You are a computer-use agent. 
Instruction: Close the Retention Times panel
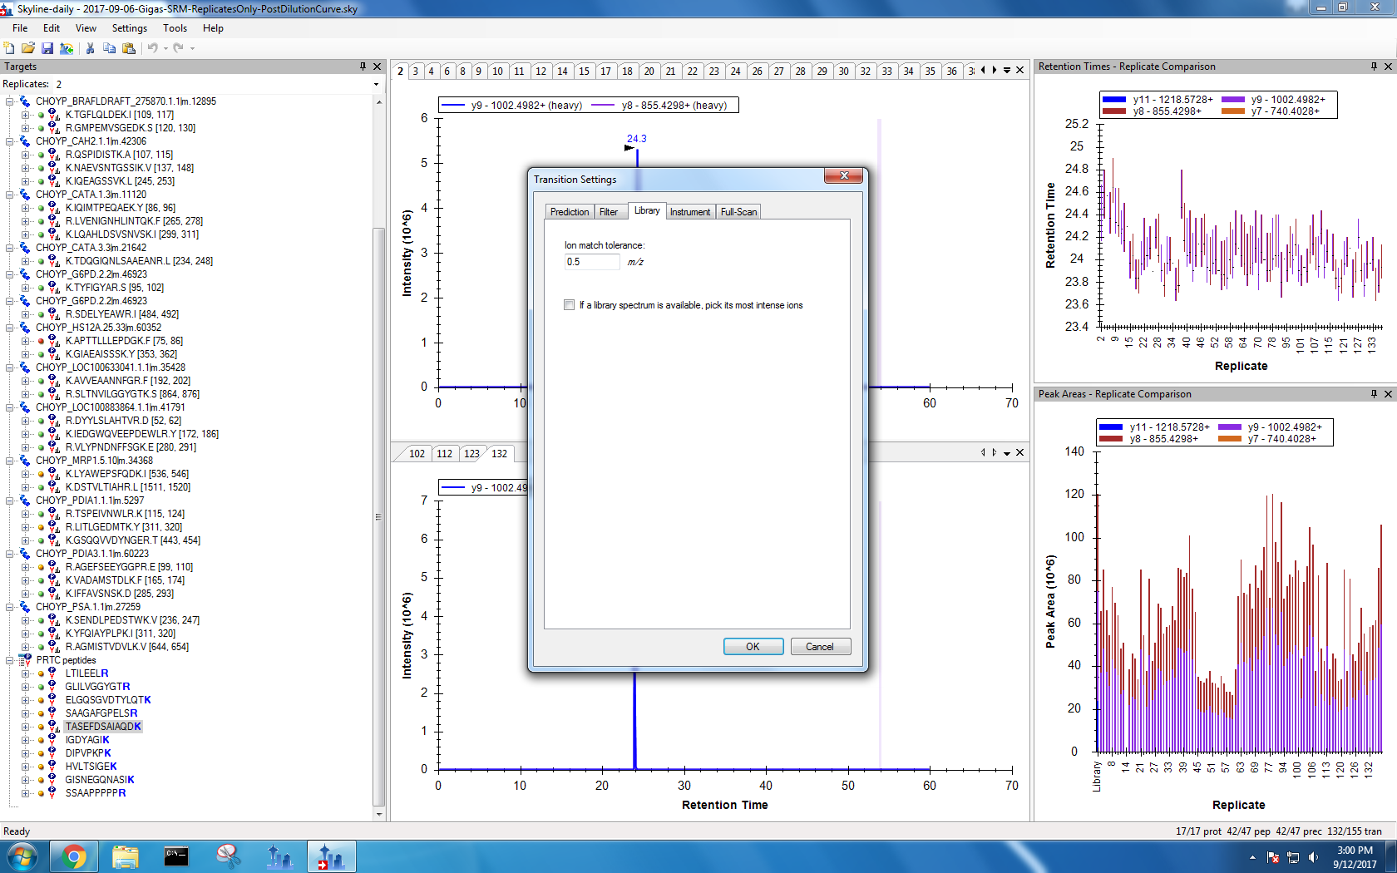(1388, 67)
